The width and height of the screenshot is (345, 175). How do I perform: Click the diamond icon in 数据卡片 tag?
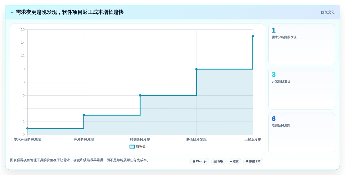[247, 161]
